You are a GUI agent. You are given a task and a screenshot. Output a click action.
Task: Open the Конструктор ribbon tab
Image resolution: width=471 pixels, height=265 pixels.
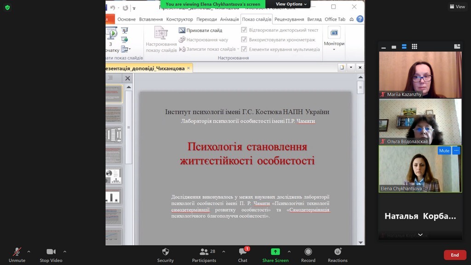pyautogui.click(x=179, y=19)
